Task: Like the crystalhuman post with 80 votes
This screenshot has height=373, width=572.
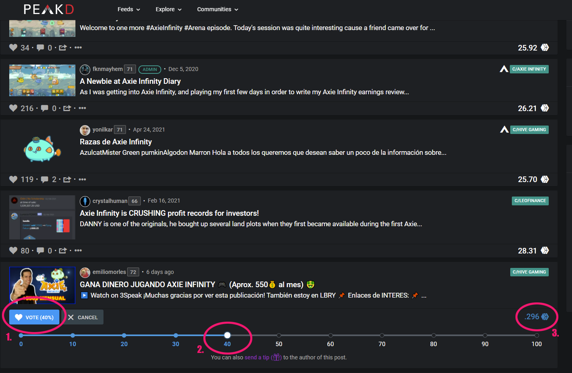Action: click(13, 251)
